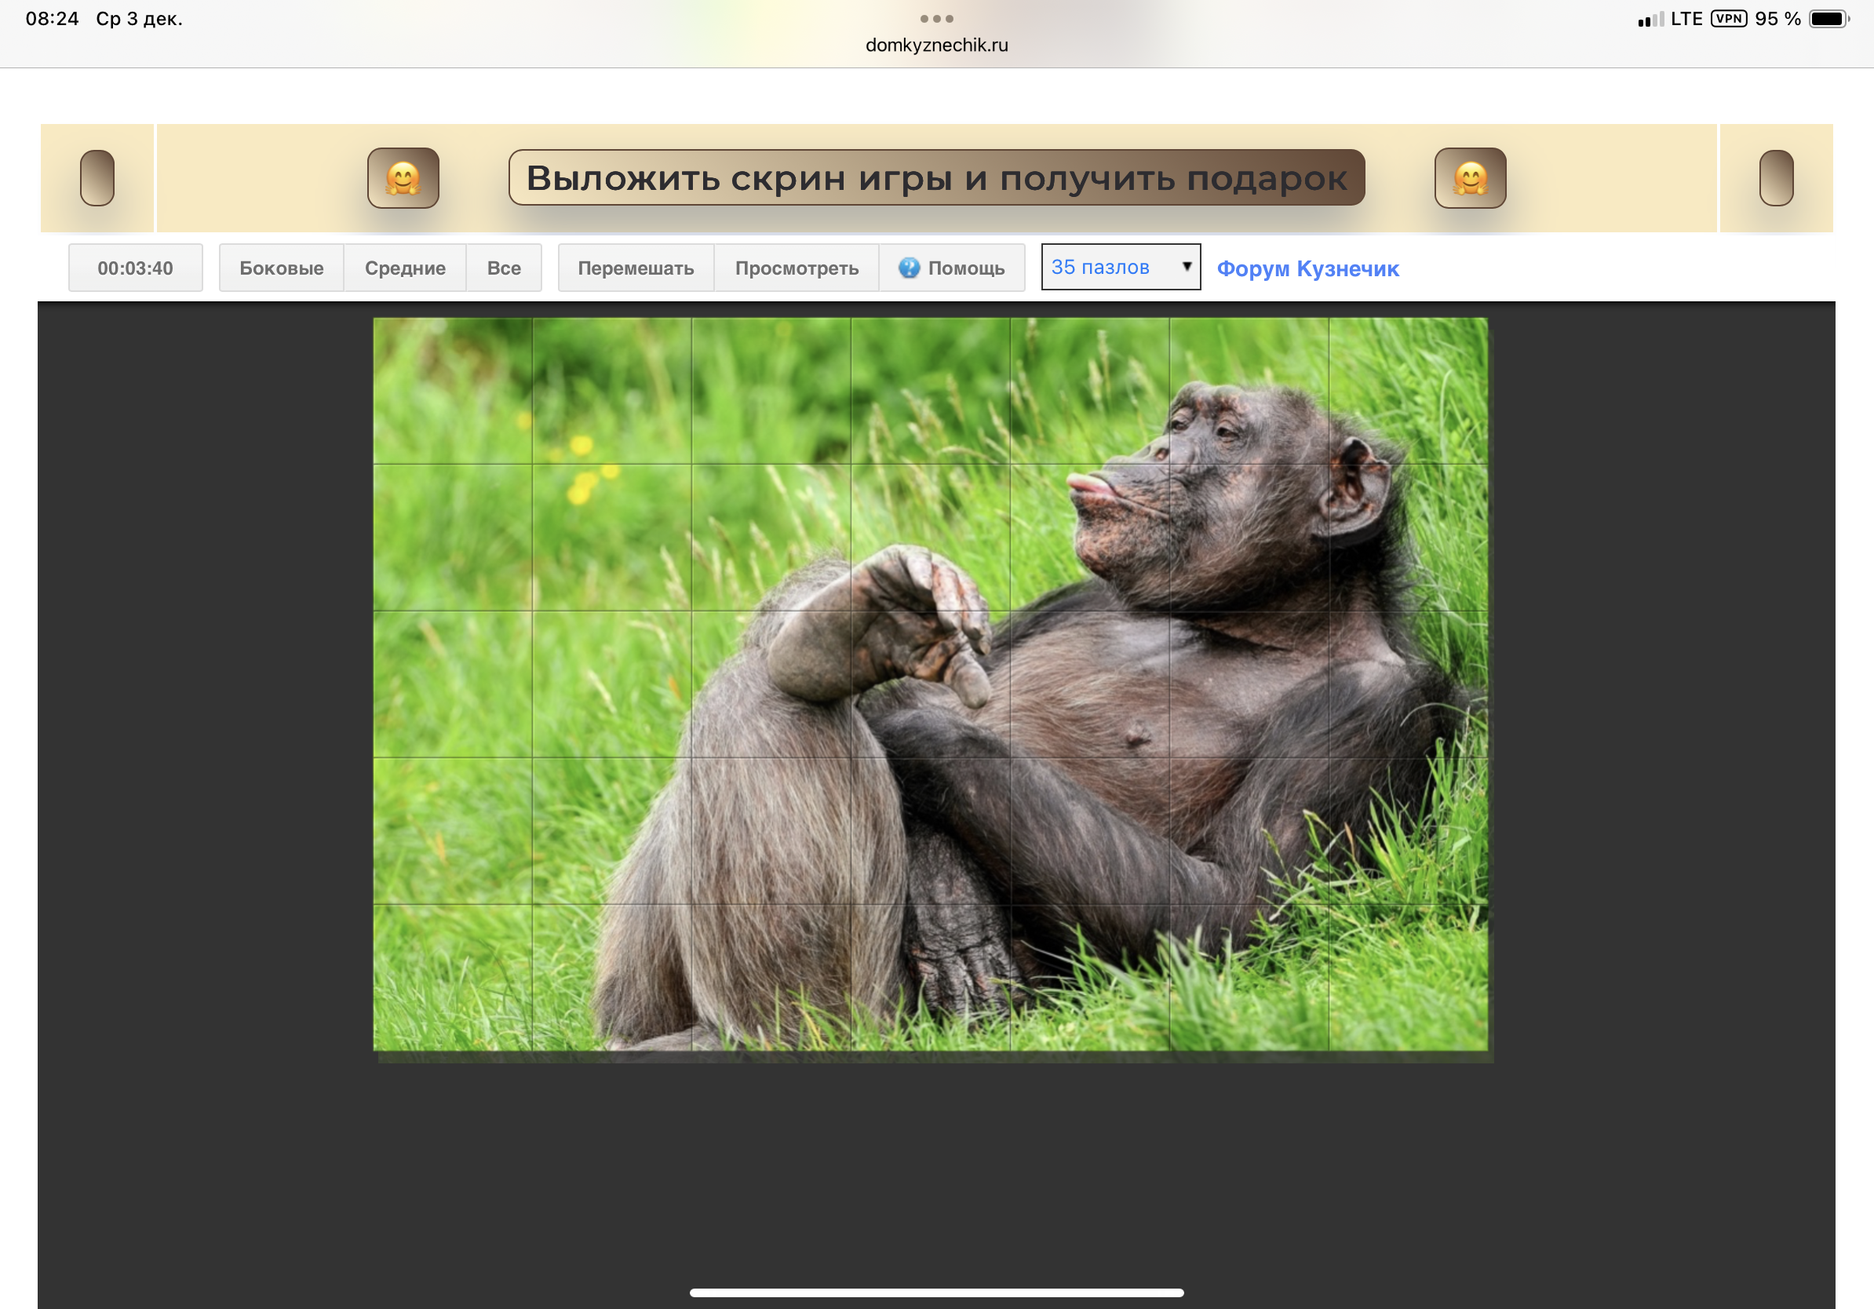
Task: Tap the VPN status indicator
Action: [1728, 19]
